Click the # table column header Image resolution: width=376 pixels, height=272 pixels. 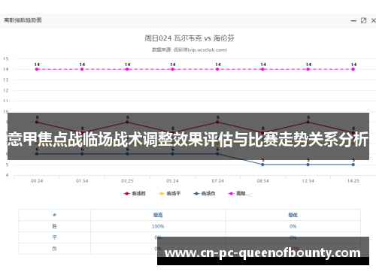click(54, 215)
